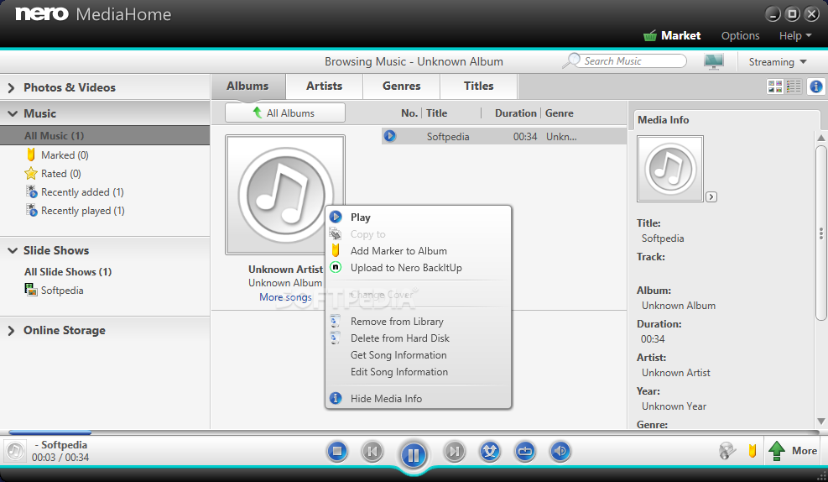Image resolution: width=828 pixels, height=482 pixels.
Task: Pause the current song
Action: [414, 454]
